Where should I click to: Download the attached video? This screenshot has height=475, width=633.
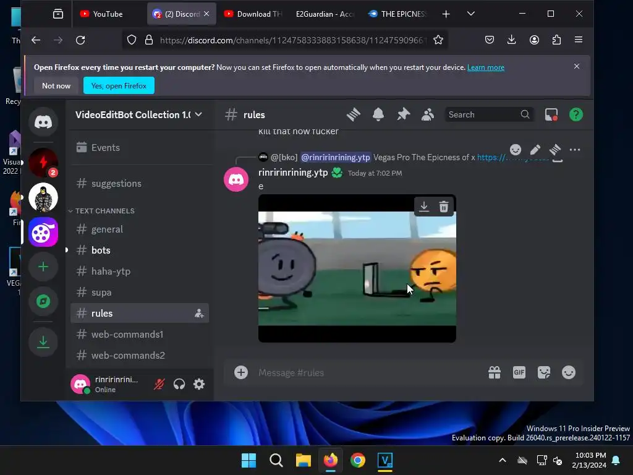(x=424, y=207)
